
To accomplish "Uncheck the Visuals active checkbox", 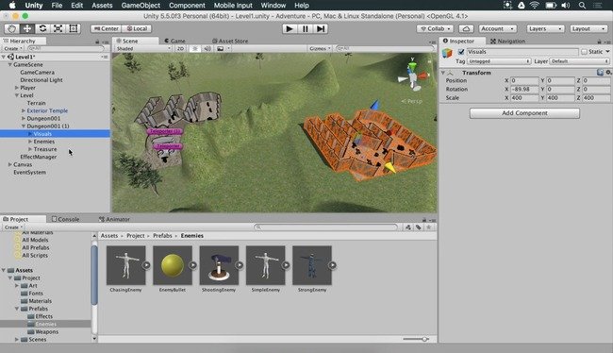I will [461, 52].
